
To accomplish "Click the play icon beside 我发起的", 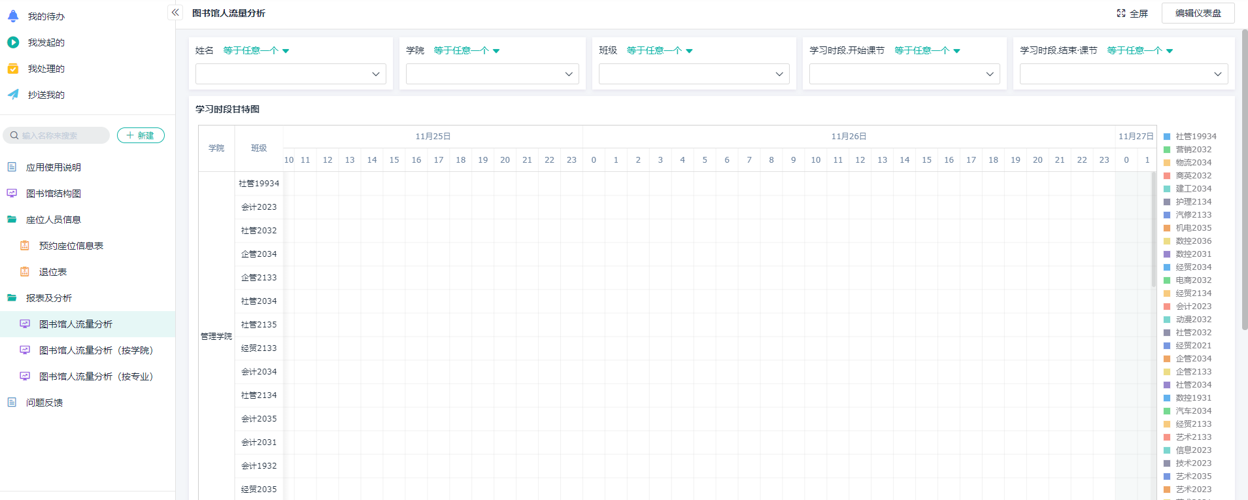I will click(x=13, y=42).
